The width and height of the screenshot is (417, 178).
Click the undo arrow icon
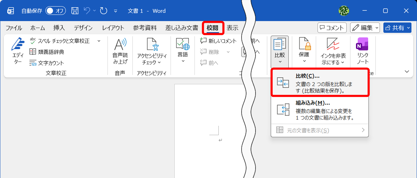point(87,11)
